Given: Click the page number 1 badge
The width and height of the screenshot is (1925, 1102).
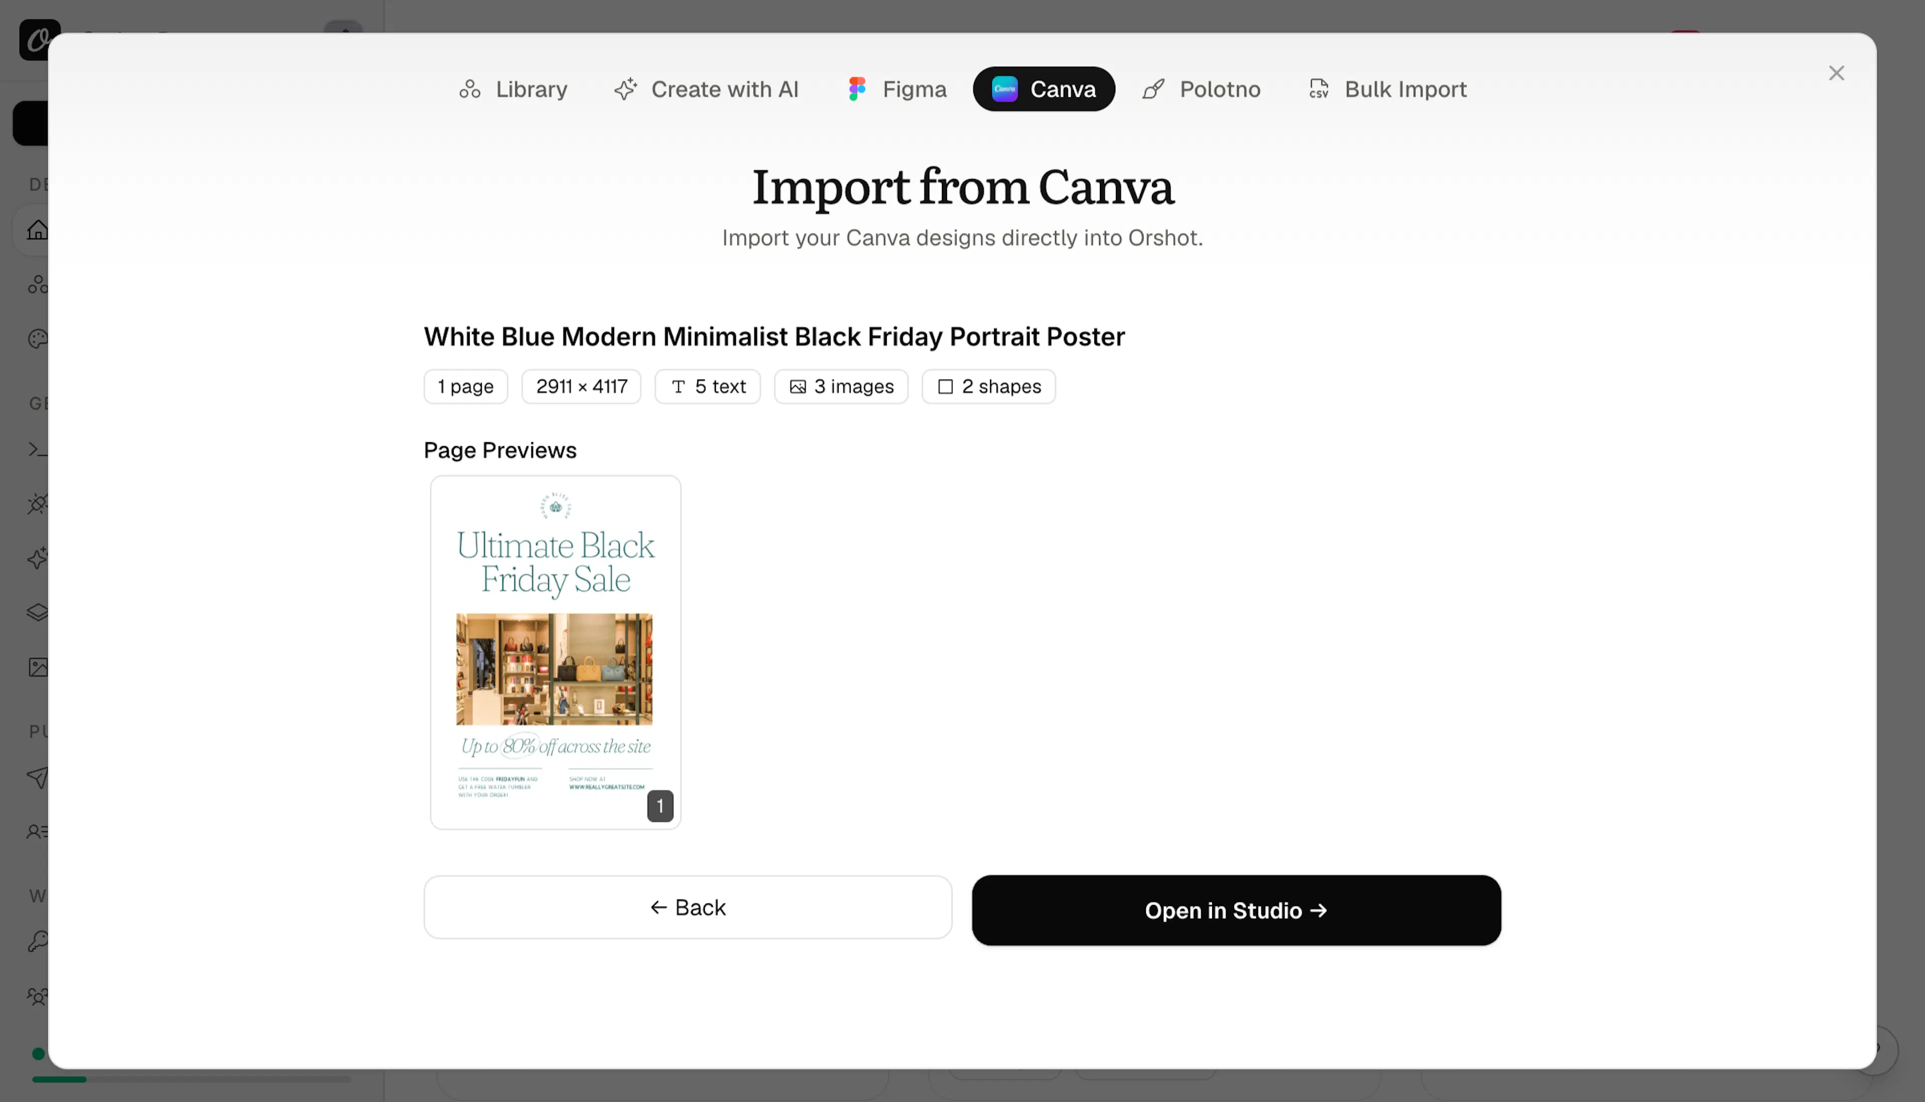Looking at the screenshot, I should point(660,805).
